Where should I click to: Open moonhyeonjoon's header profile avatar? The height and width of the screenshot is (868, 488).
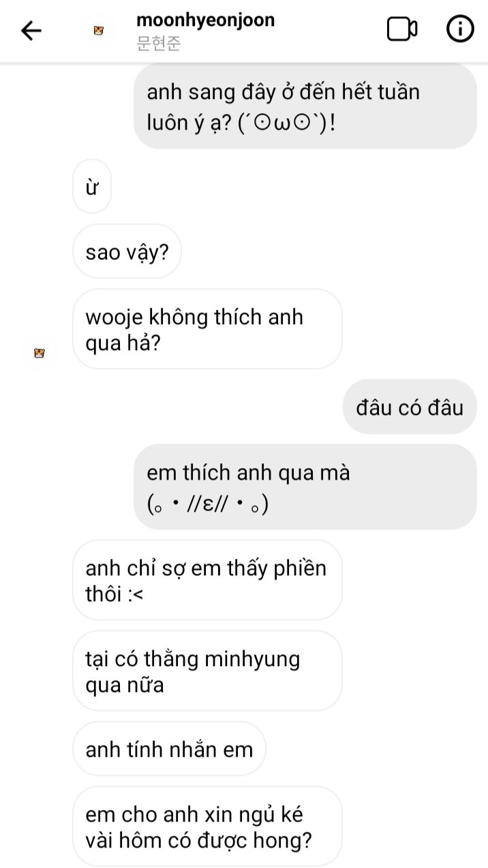pos(98,31)
